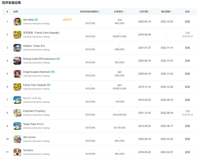The width and height of the screenshot is (197, 159).
Task: Select category rank 291 for Dragonscapes Adventure
Action: click(x=120, y=72)
